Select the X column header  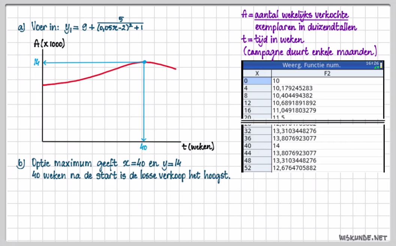pos(257,74)
